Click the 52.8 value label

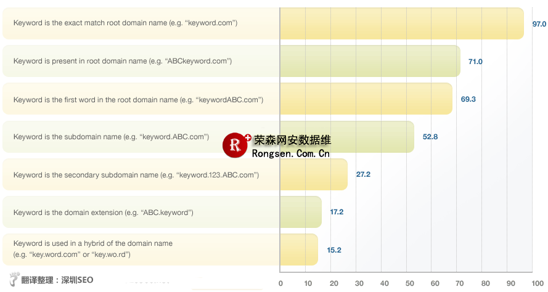click(x=430, y=137)
